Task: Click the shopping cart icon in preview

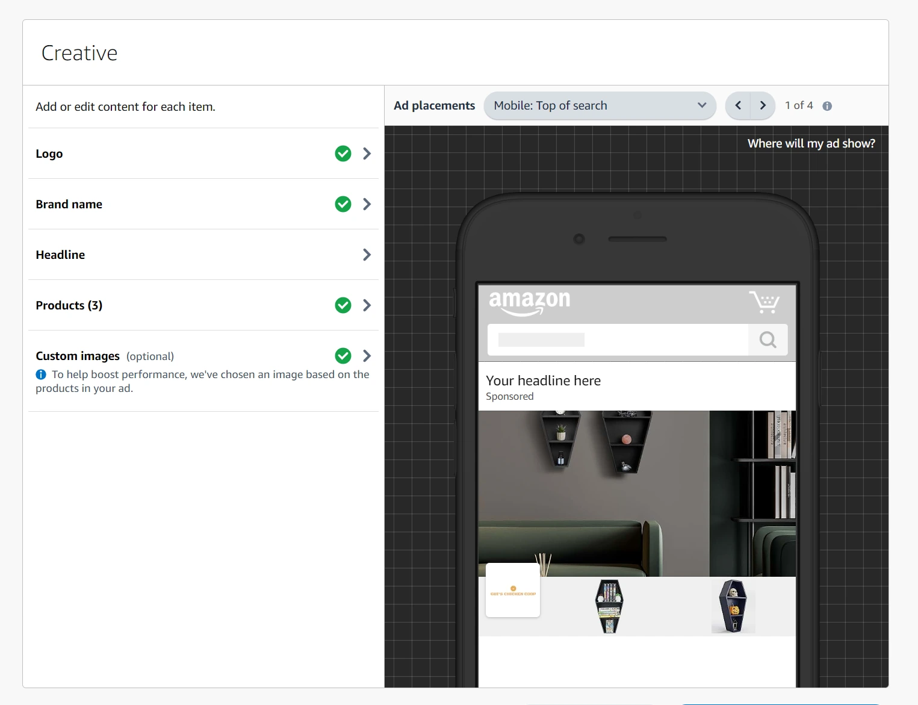Action: [764, 302]
